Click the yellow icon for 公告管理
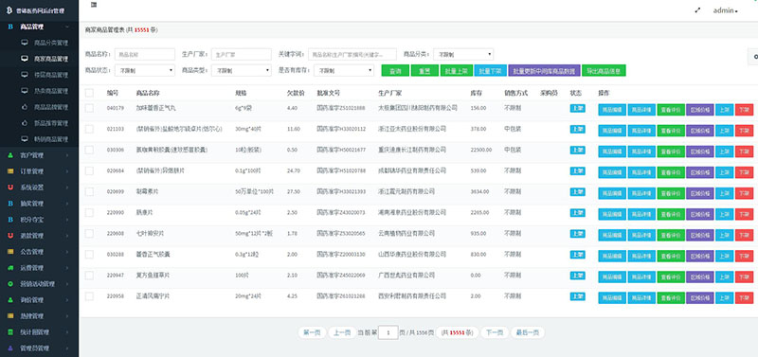This screenshot has width=758, height=357. coord(10,252)
